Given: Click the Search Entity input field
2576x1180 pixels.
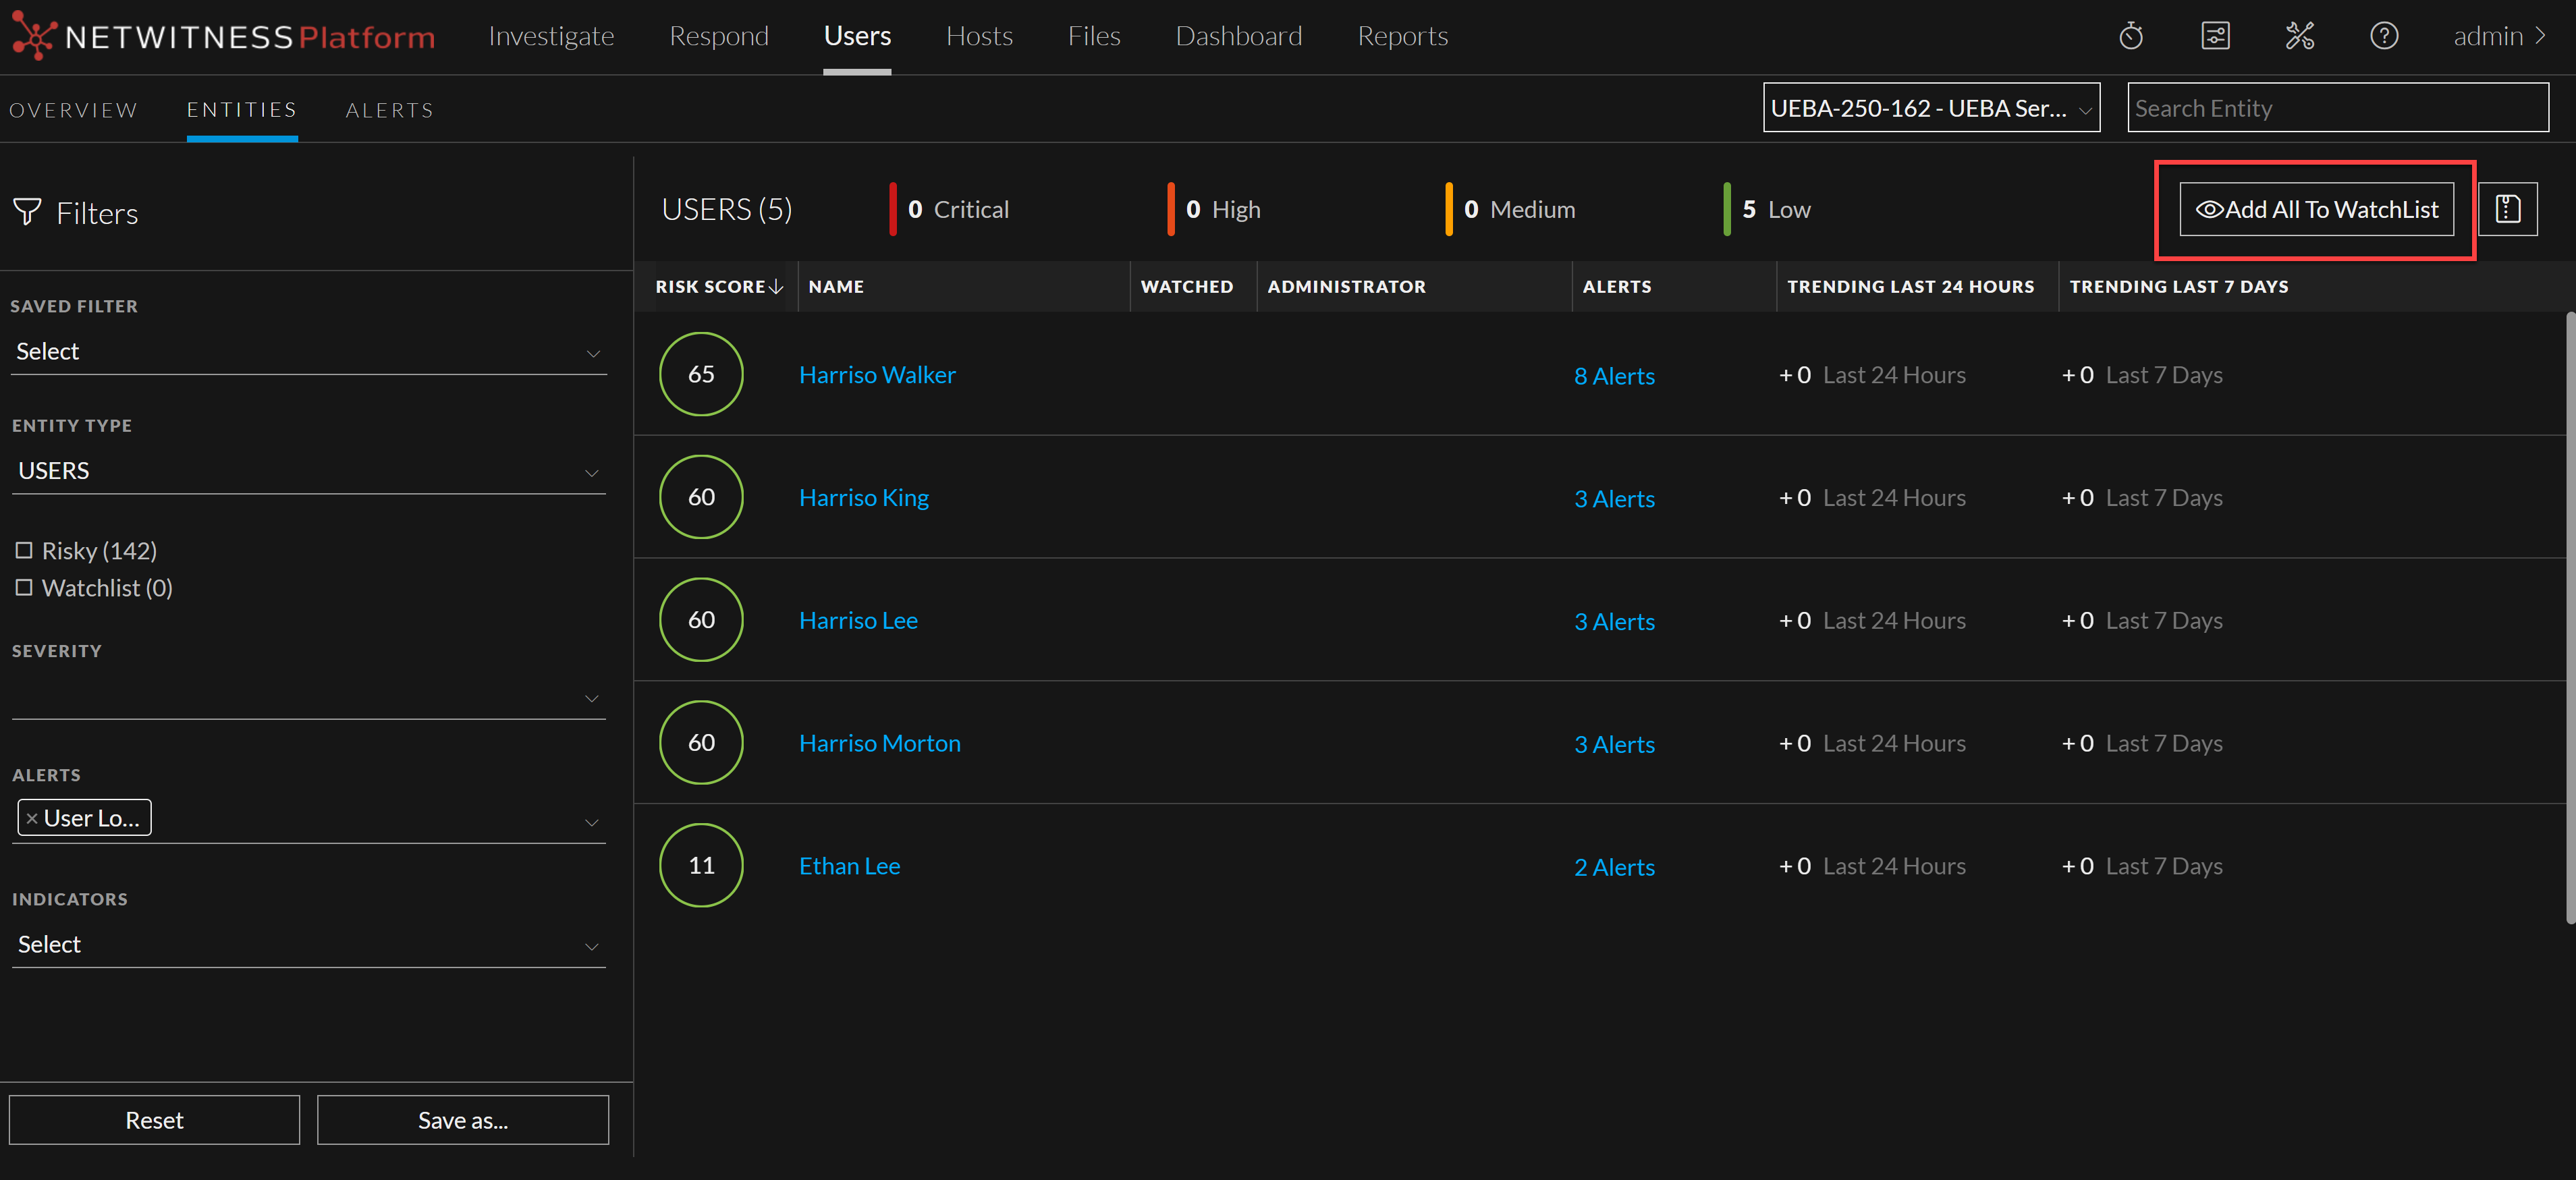Looking at the screenshot, I should coord(2337,108).
